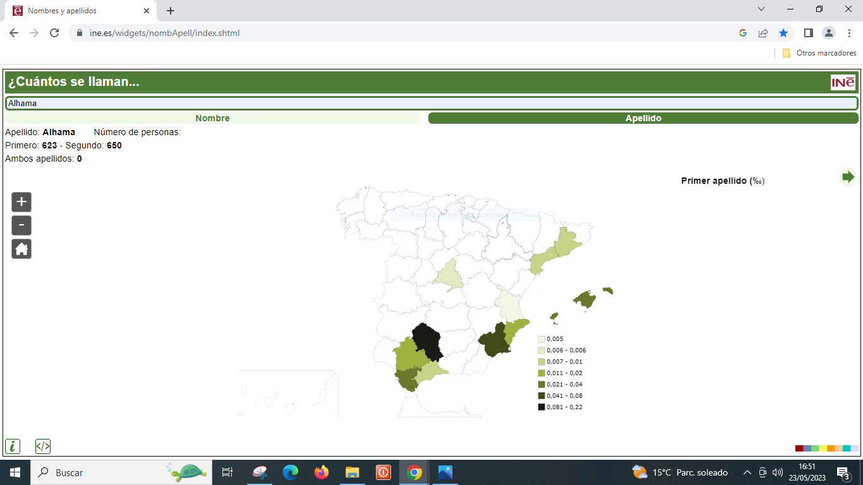Select the turquoise color swatch
Screen dimensions: 863x485
pyautogui.click(x=847, y=448)
